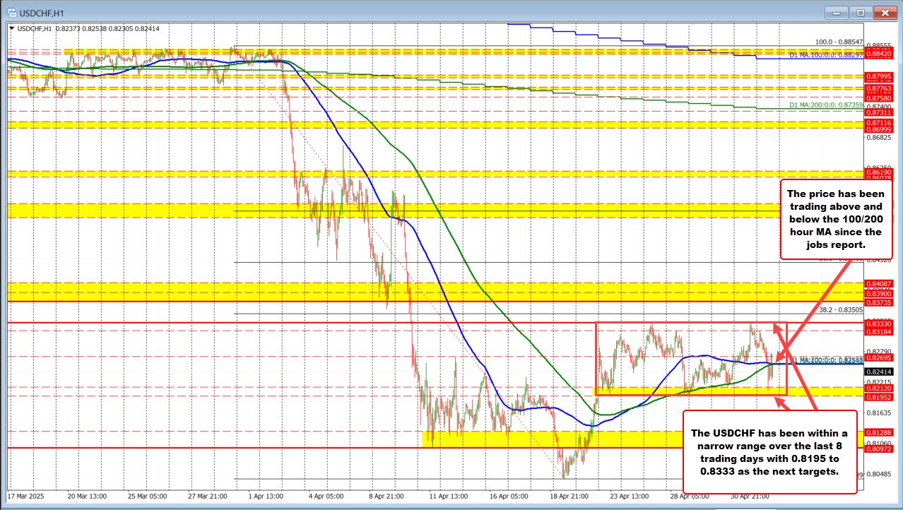Minimize the USDCHF,H1 chart window
The image size is (903, 510).
839,12
